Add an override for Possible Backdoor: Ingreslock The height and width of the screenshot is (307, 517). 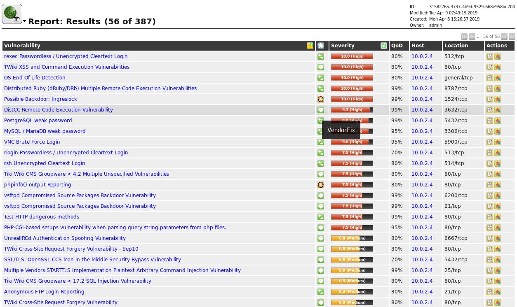pyautogui.click(x=498, y=99)
